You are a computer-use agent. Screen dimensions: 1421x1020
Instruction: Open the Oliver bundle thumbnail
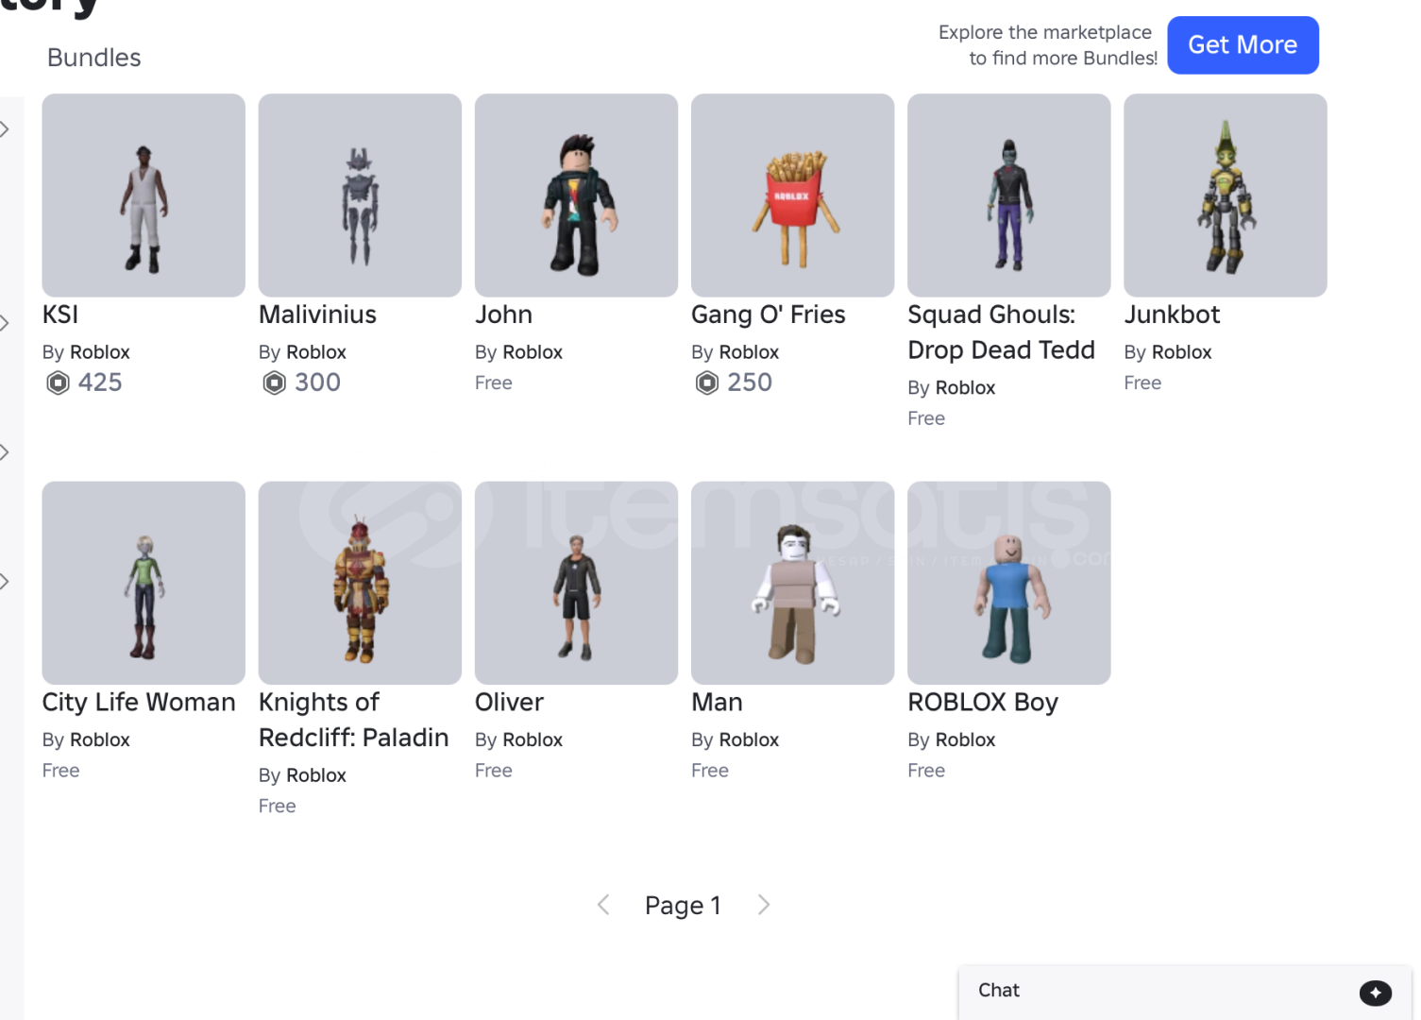click(x=576, y=583)
